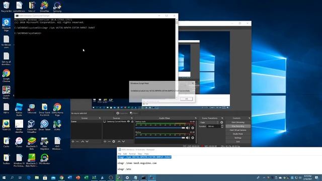
Task: Mute Desktop Audio speaker in OBS mixer
Action: 188,128
